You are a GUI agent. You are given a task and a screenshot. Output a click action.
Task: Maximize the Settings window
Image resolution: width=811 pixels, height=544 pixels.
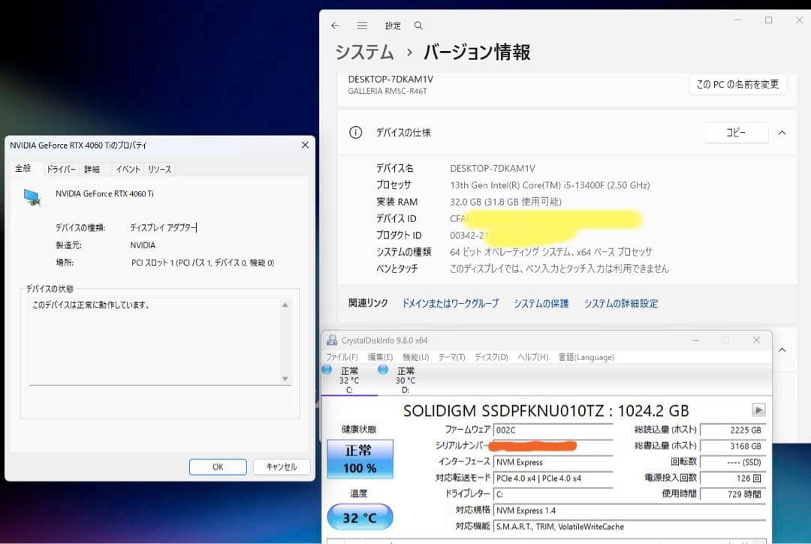coord(769,20)
